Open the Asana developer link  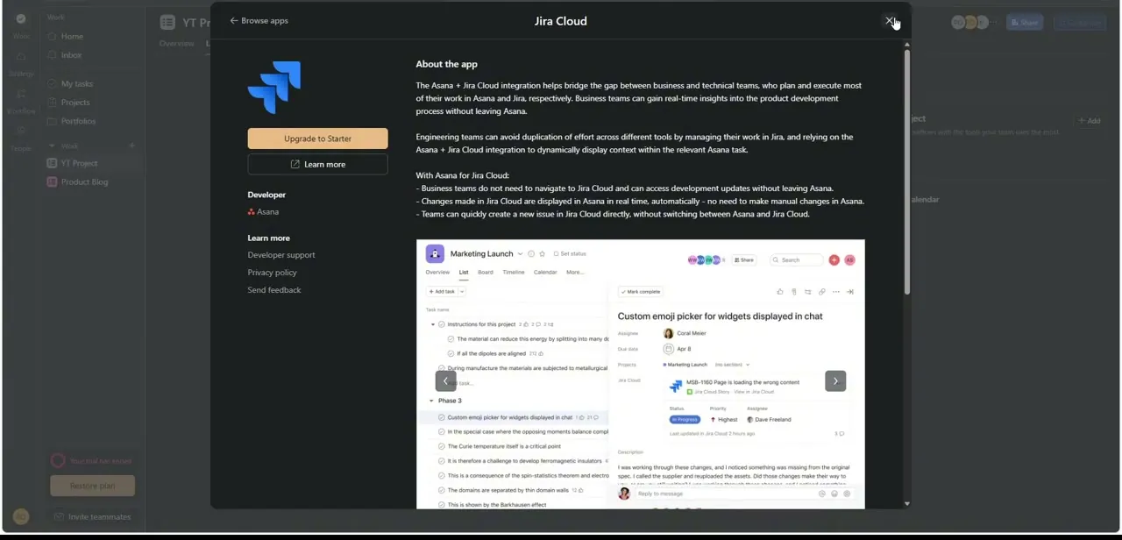point(263,211)
